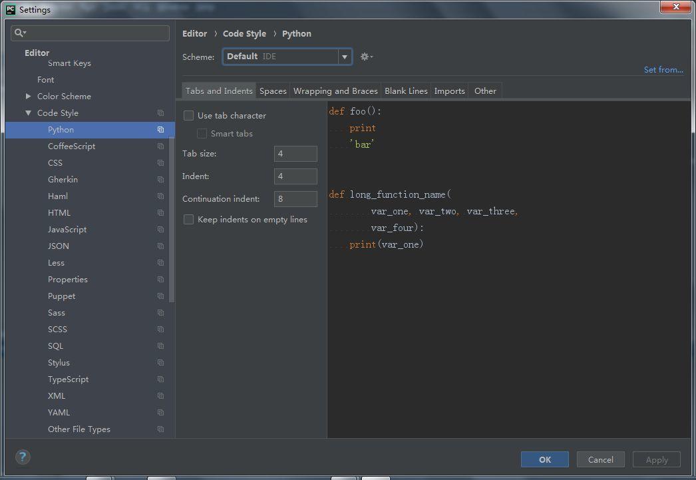Viewport: 696px width, 480px height.
Task: Click the Tab size input field
Action: coord(295,154)
